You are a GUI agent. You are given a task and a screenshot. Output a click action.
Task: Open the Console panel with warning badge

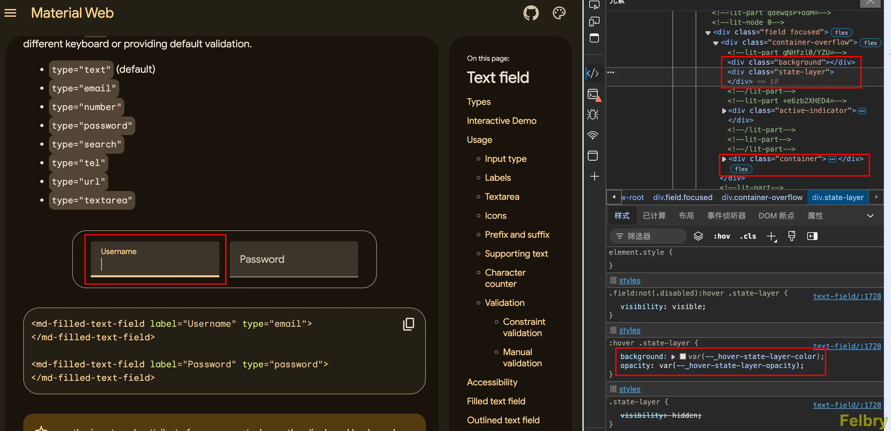coord(594,95)
